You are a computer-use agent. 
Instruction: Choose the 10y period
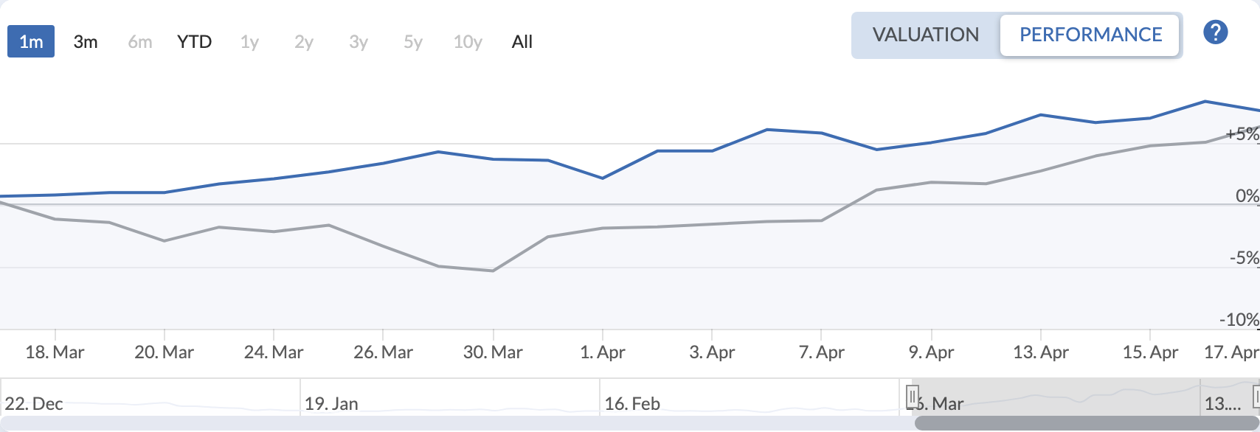pos(466,42)
